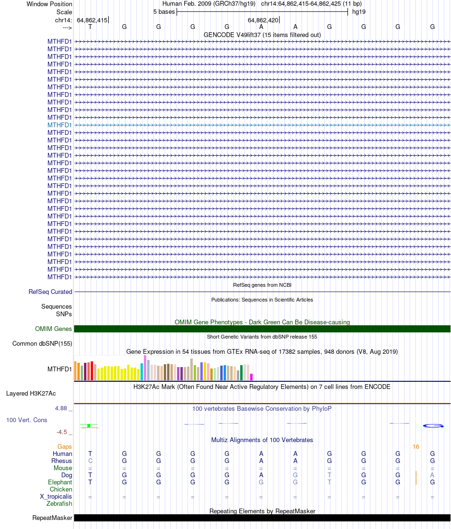Viewport: 451px width, 529px height.
Task: Open Multiz Alignments of 100 Vertebrates title
Action: click(262, 440)
